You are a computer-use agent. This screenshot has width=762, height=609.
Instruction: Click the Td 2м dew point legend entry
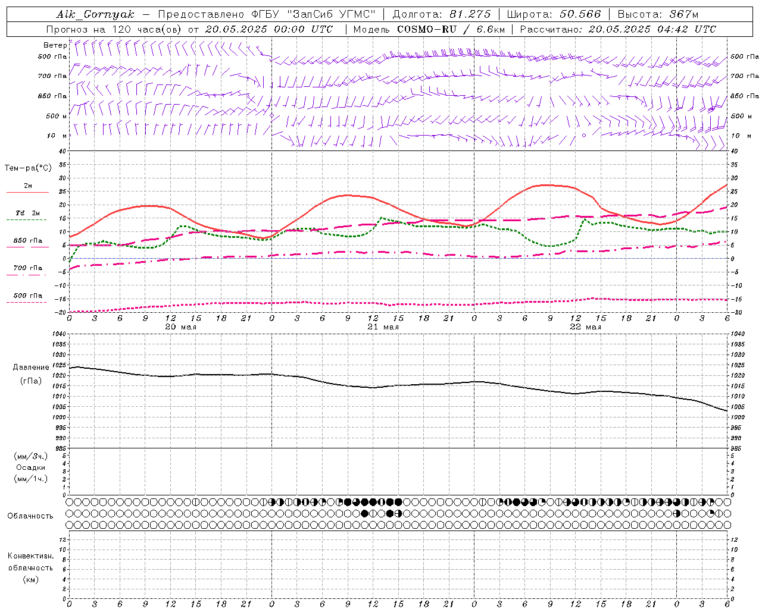pyautogui.click(x=27, y=213)
